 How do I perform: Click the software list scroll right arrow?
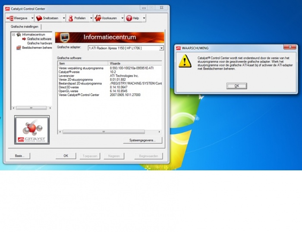click(x=159, y=132)
